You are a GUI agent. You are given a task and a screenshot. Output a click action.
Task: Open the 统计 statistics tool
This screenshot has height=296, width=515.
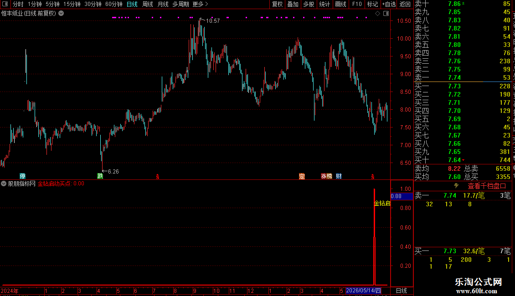pyautogui.click(x=324, y=4)
